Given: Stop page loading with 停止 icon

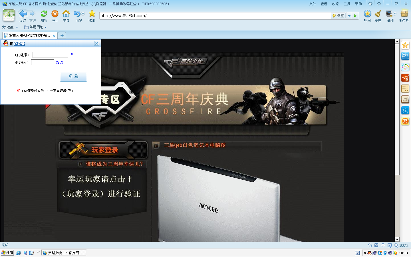Looking at the screenshot, I should [x=55, y=14].
